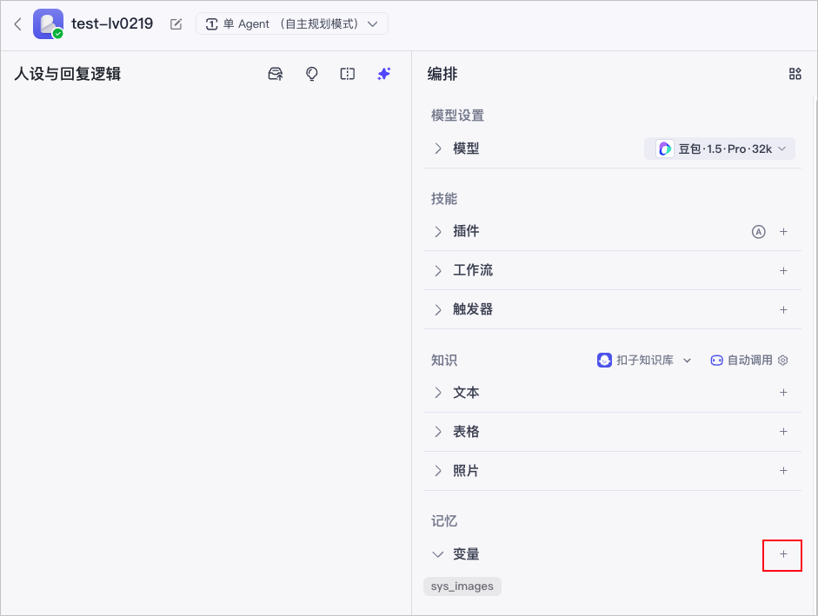Click the sys_images variable tag

pyautogui.click(x=462, y=586)
